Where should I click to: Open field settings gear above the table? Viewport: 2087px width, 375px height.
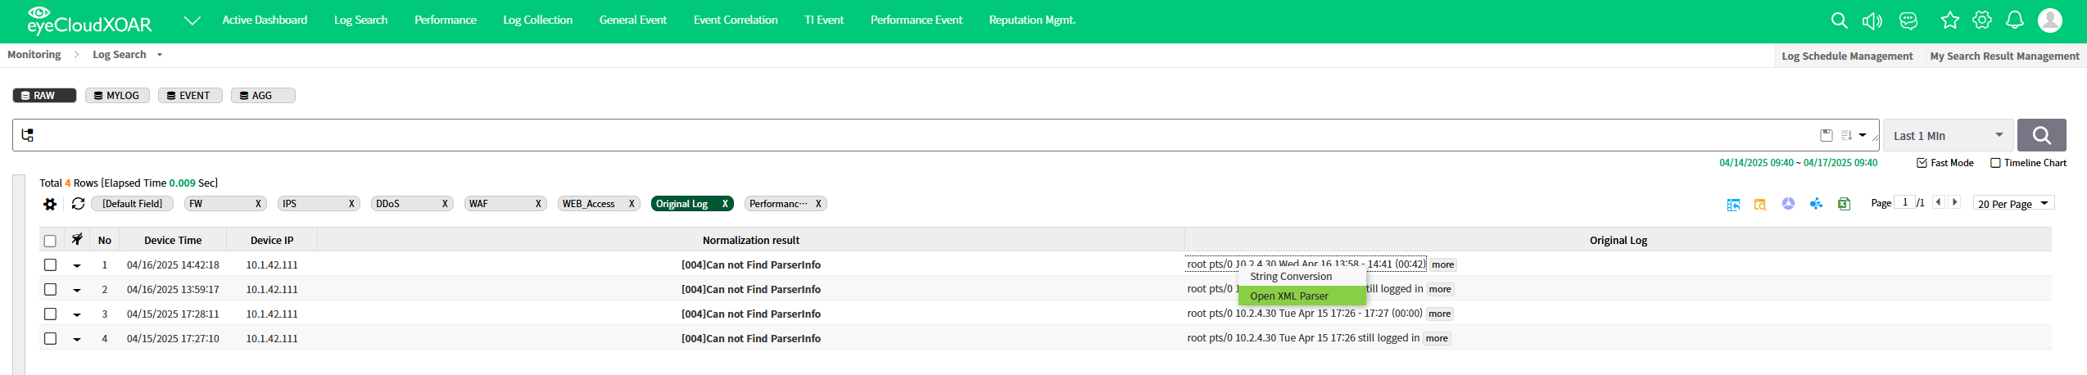tap(50, 204)
